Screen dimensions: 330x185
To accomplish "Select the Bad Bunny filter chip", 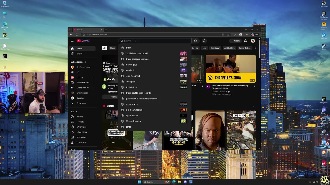I will click(215, 48).
